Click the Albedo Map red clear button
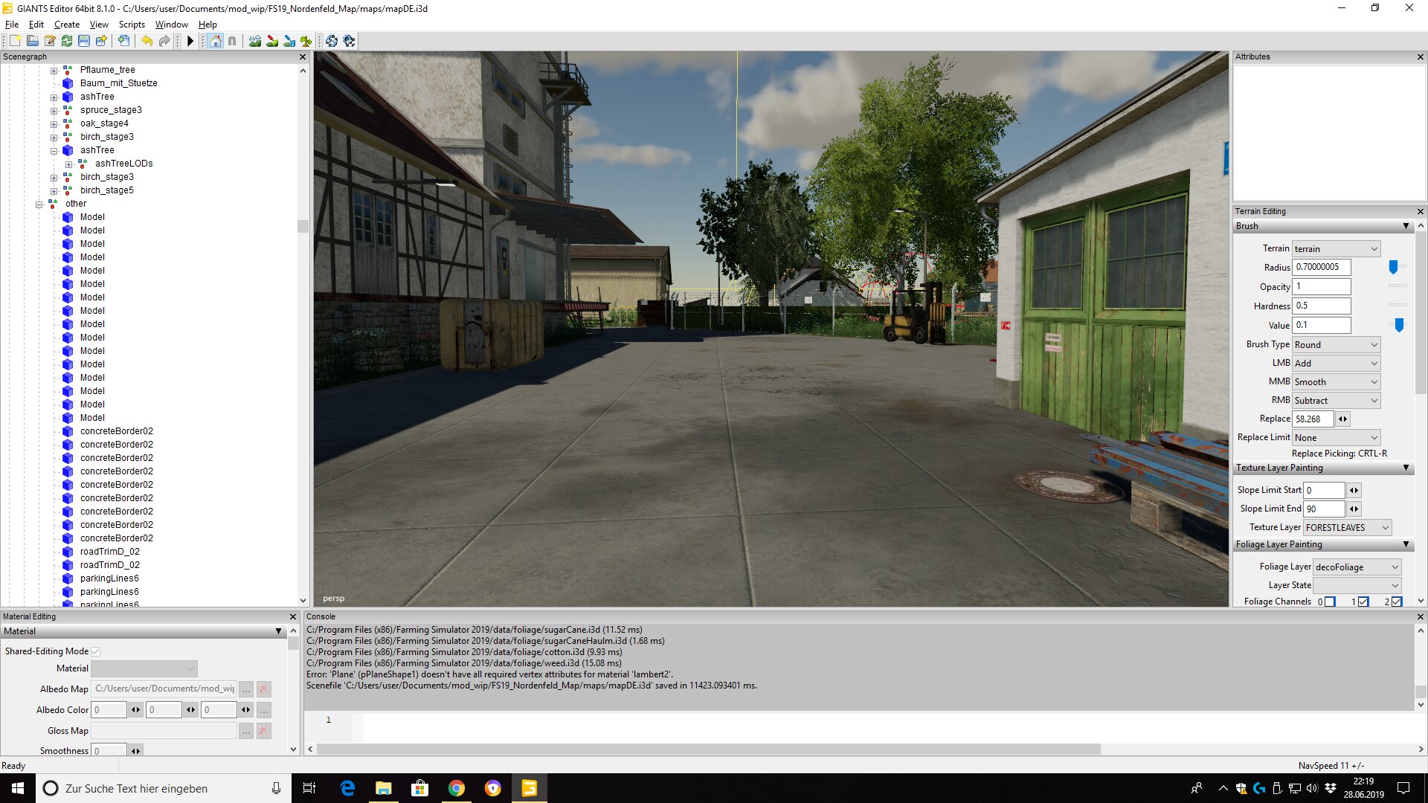 tap(263, 689)
